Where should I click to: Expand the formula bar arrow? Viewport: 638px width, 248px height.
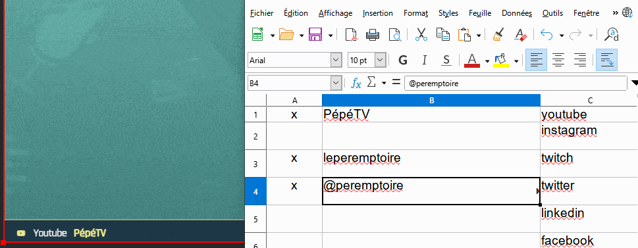pyautogui.click(x=634, y=84)
